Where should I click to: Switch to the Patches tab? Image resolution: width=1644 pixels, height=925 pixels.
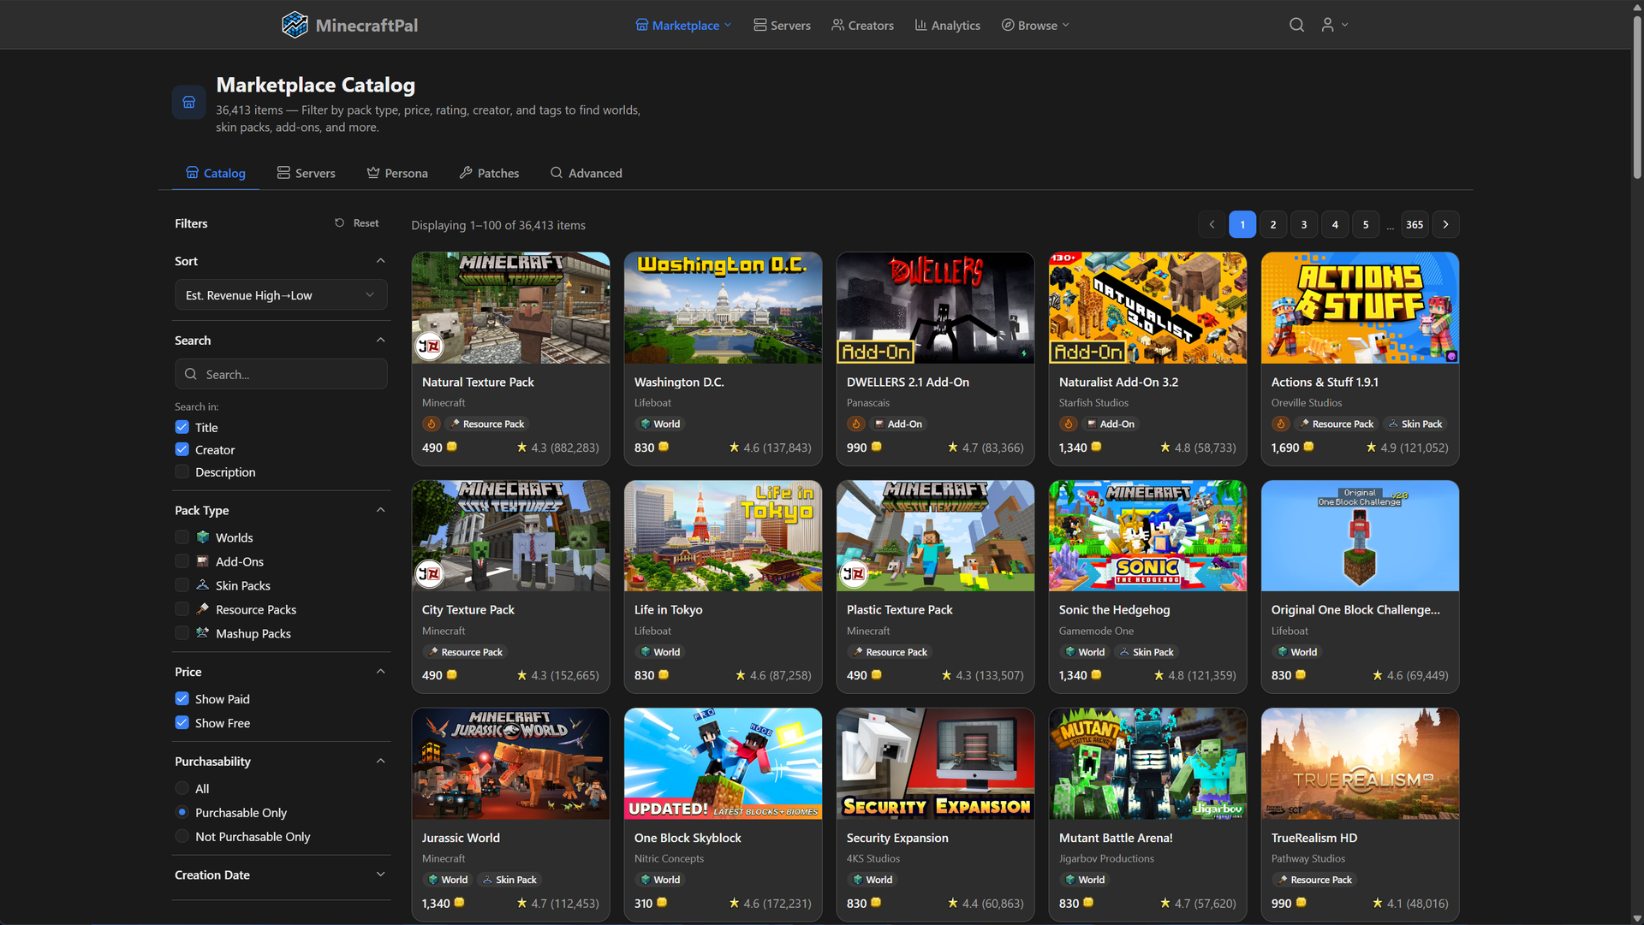[x=489, y=173]
